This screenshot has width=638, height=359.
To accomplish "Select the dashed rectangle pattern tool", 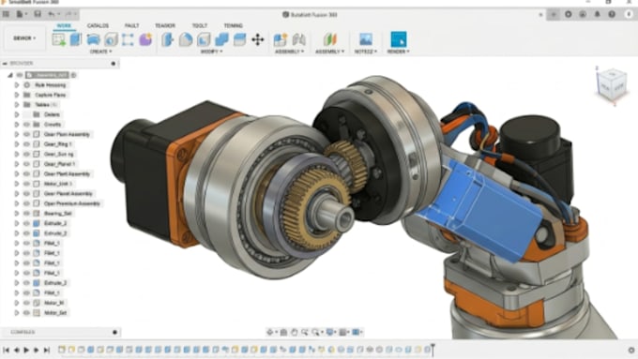I will (128, 39).
